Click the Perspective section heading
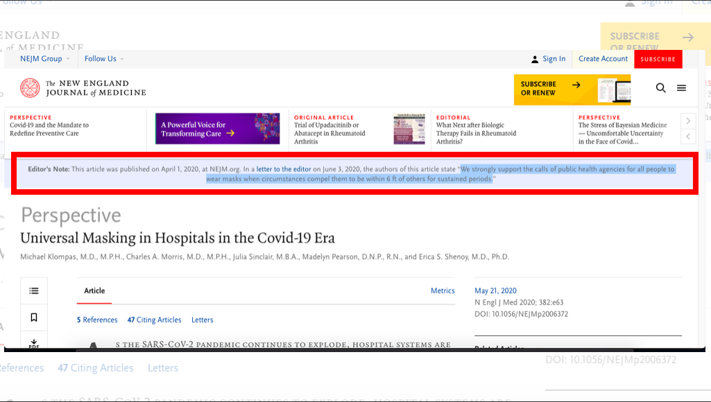Image resolution: width=711 pixels, height=402 pixels. point(71,216)
